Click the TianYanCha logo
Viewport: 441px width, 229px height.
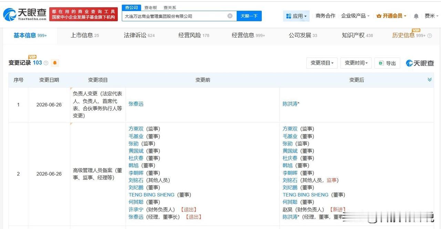(x=24, y=14)
